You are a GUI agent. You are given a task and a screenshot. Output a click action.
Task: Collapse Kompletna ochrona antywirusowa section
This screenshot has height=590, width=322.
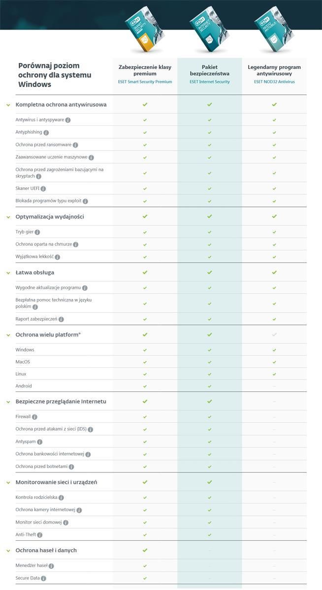click(x=8, y=105)
